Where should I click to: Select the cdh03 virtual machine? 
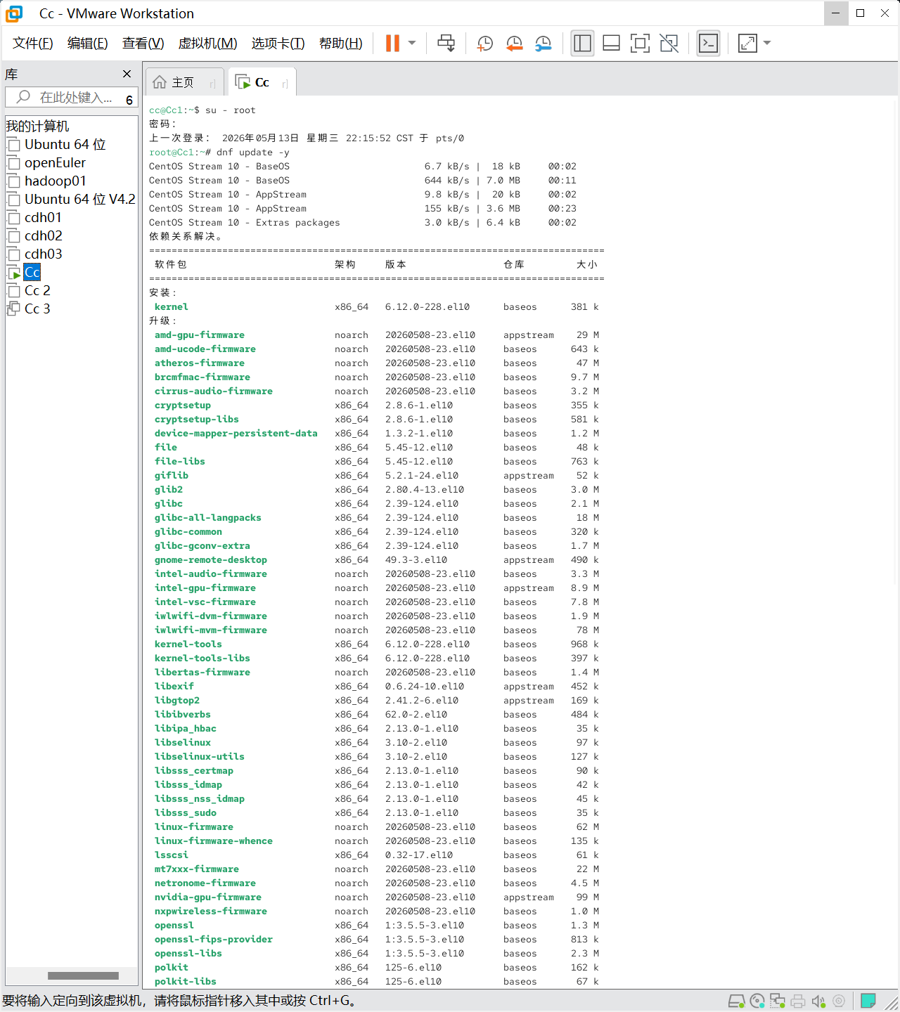point(43,254)
